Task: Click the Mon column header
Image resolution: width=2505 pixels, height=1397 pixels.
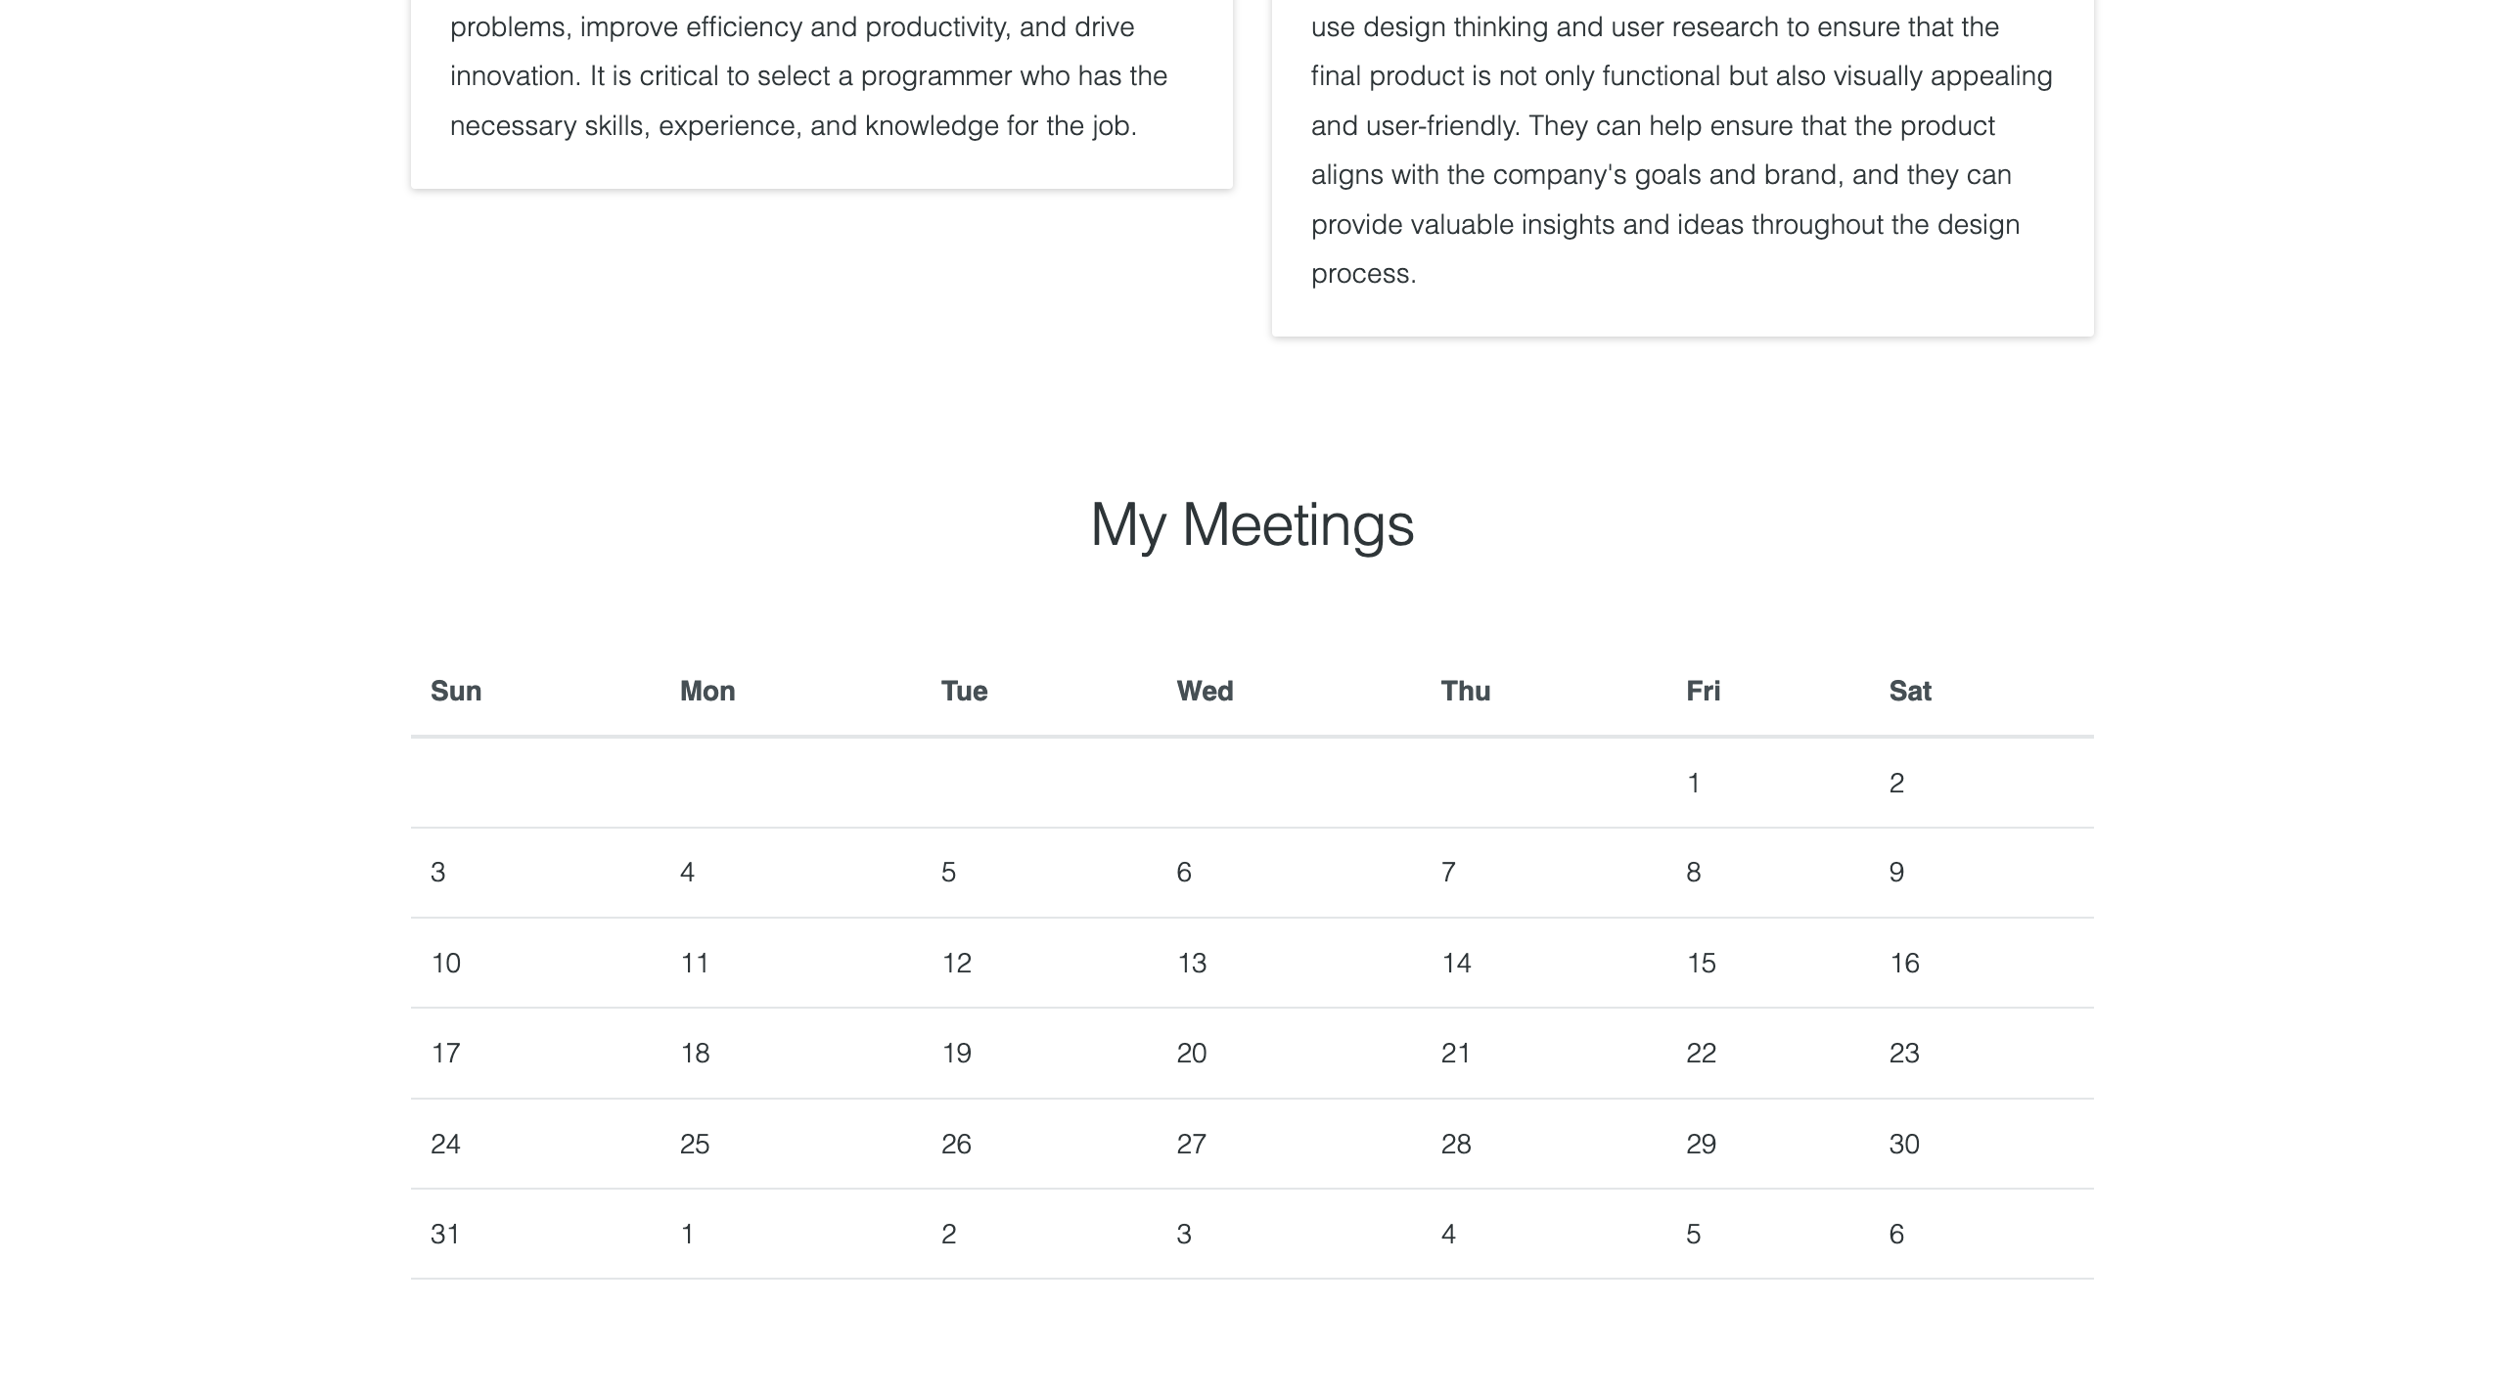Action: [x=707, y=691]
